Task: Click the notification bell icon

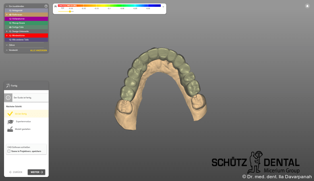Action: tap(307, 6)
